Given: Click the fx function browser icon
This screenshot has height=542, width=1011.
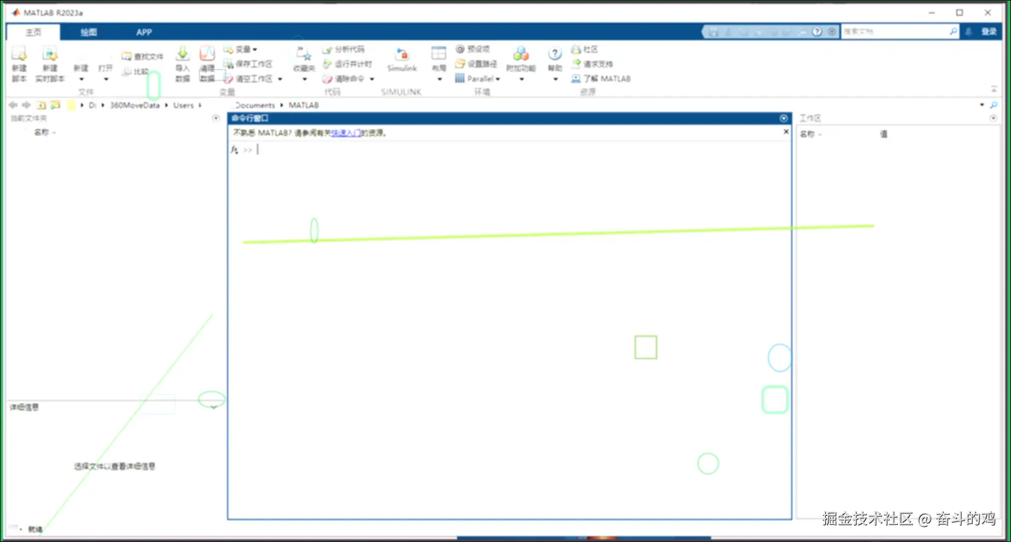Looking at the screenshot, I should (x=234, y=149).
